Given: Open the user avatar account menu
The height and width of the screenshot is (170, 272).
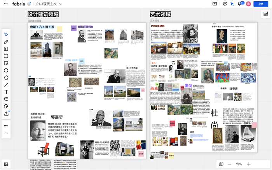Looking at the screenshot, I should (x=249, y=4).
